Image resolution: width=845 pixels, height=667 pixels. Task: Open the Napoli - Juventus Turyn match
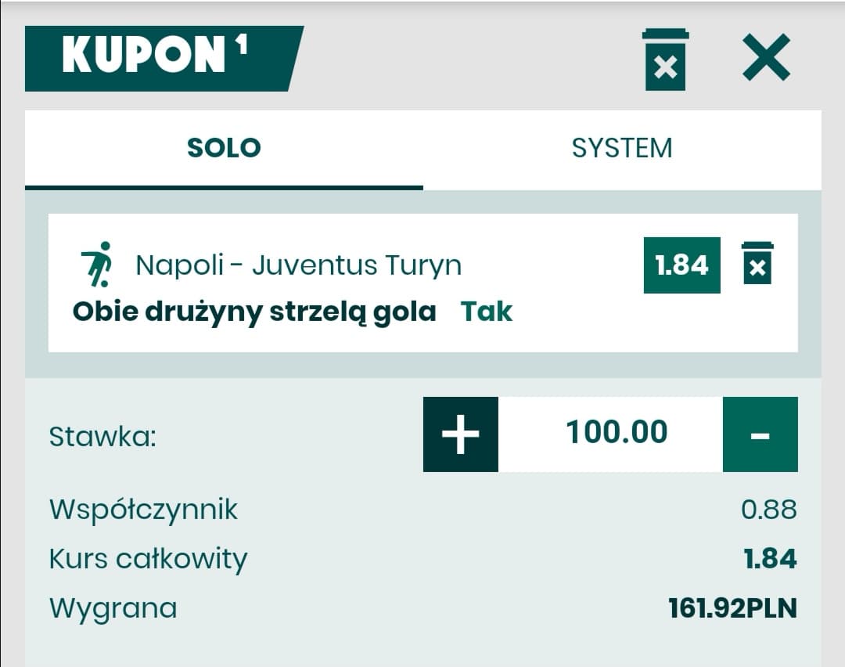click(298, 265)
